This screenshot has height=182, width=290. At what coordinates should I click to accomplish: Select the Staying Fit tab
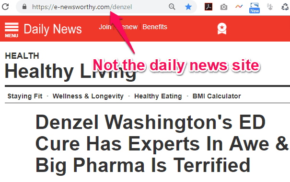(x=25, y=96)
